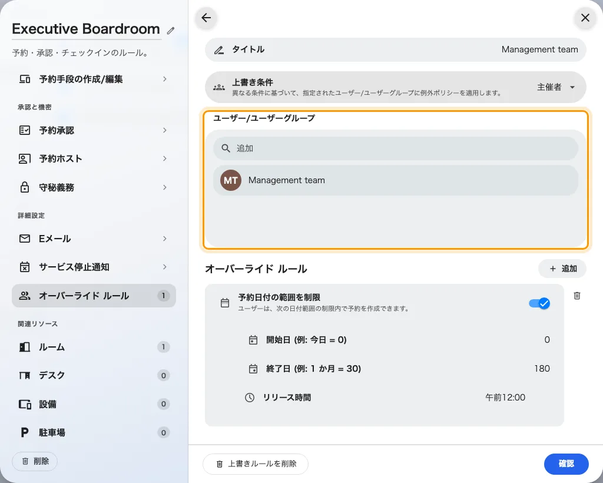Edit the 開始日 value 0

pyautogui.click(x=547, y=340)
